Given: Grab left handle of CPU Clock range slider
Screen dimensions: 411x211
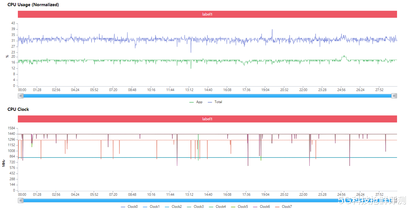Looking at the screenshot, I should pos(21,200).
